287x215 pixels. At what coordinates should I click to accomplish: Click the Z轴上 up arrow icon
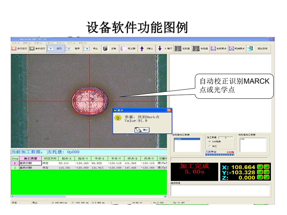pyautogui.click(x=142, y=48)
